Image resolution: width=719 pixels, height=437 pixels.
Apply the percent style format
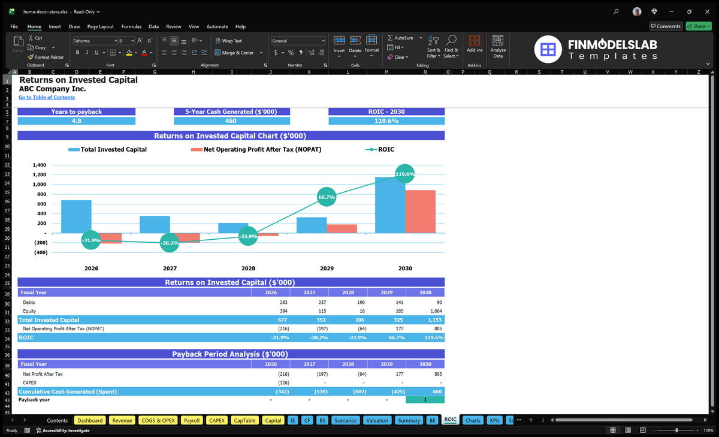click(x=291, y=53)
